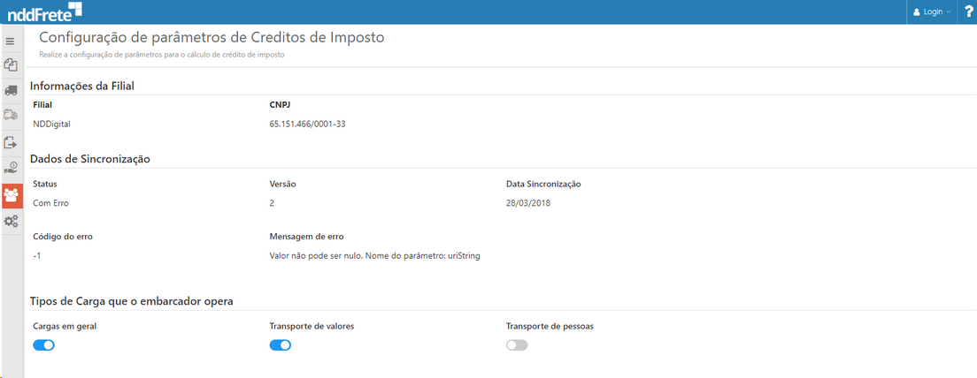Click the Informações da Filial heading
Image resolution: width=977 pixels, height=378 pixels.
(82, 86)
